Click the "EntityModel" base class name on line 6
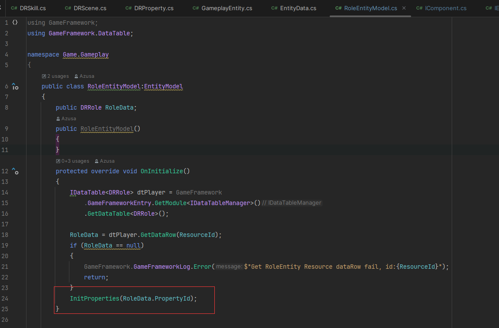This screenshot has width=499, height=328. point(164,86)
